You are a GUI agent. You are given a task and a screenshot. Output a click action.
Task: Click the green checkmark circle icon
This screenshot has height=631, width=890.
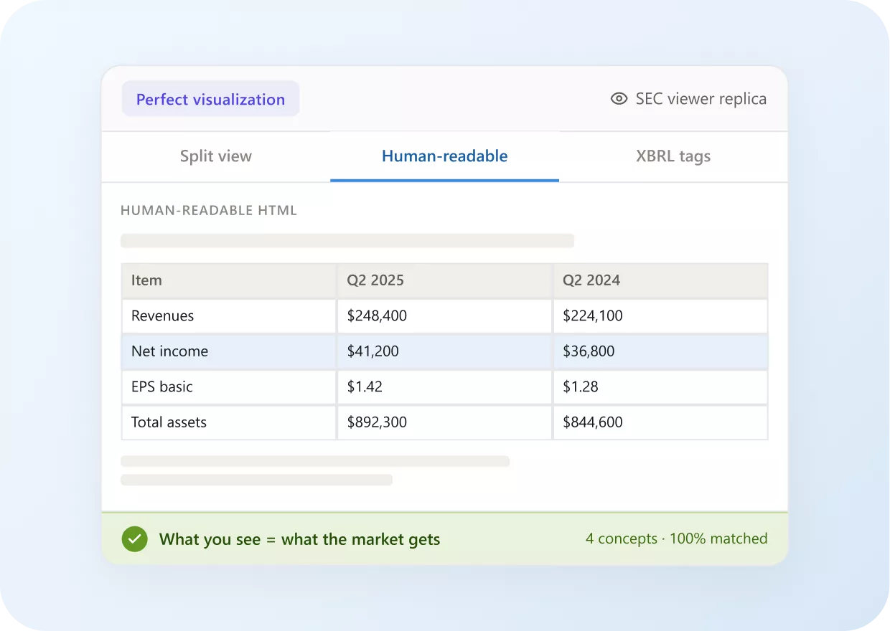point(134,539)
